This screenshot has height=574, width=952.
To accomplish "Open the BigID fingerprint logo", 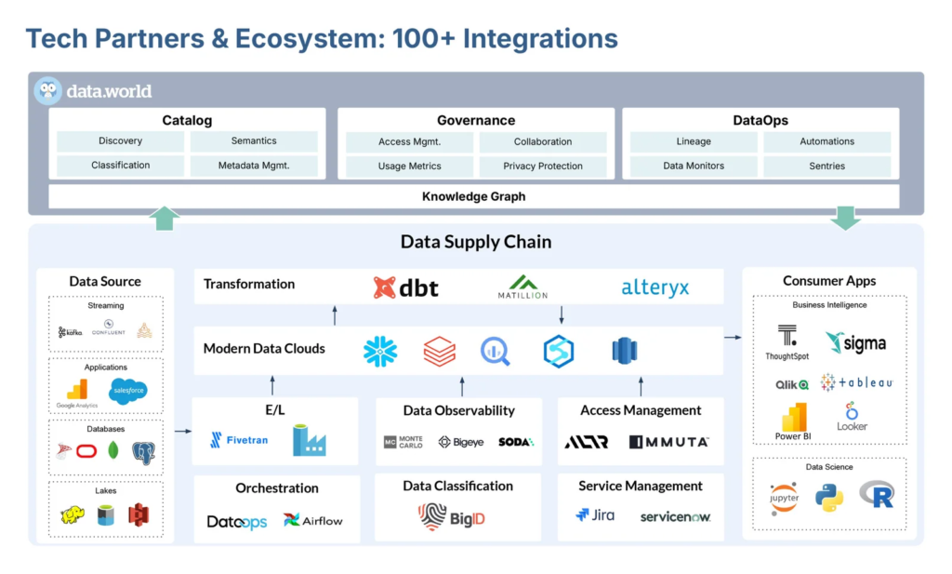I will 451,517.
